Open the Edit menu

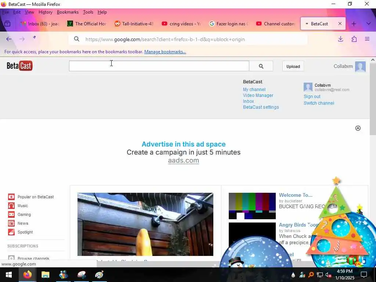coord(17,12)
